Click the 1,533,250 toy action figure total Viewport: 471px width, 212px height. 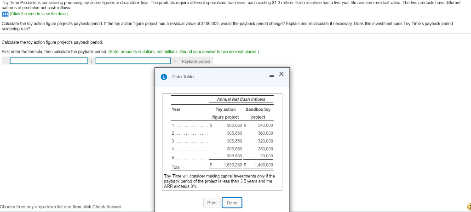tap(233, 165)
